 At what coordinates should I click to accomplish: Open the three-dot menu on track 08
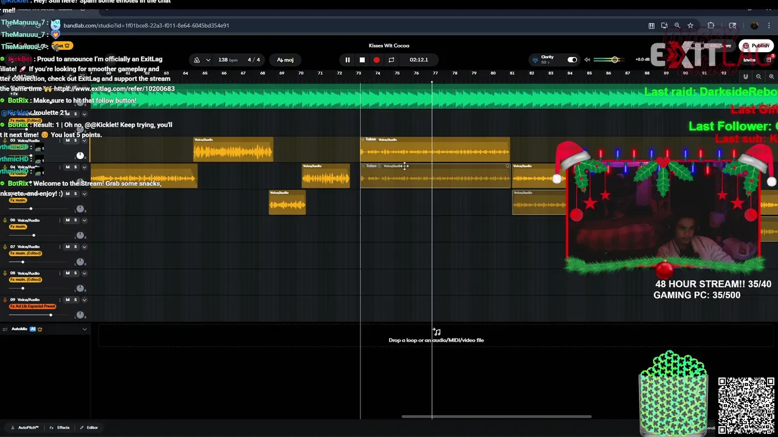60,273
